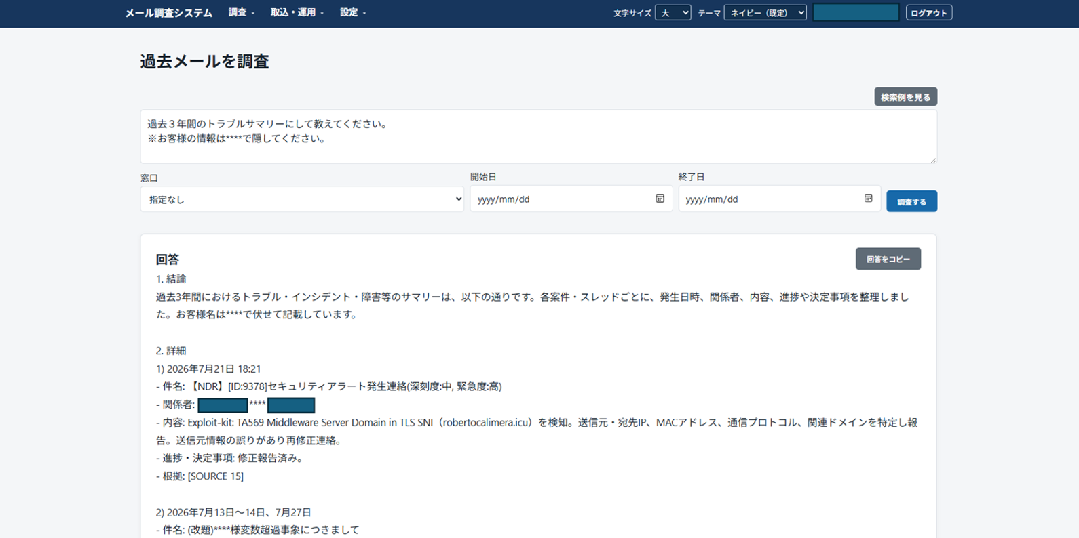1079x538 pixels.
Task: Focus the 終了日 date field
Action: tap(779, 199)
